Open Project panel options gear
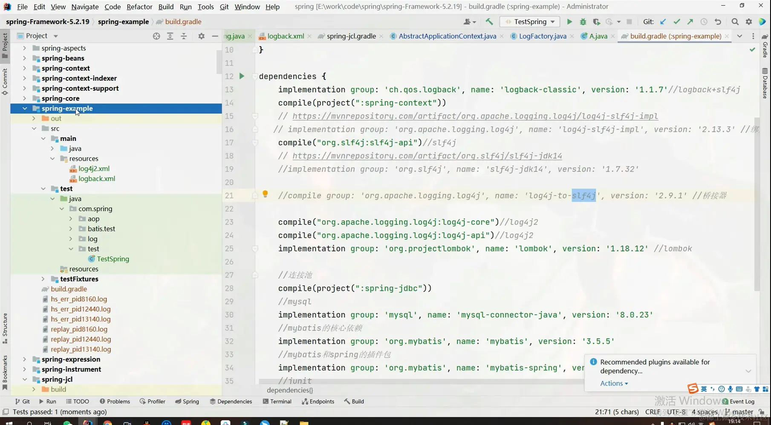 [x=201, y=36]
